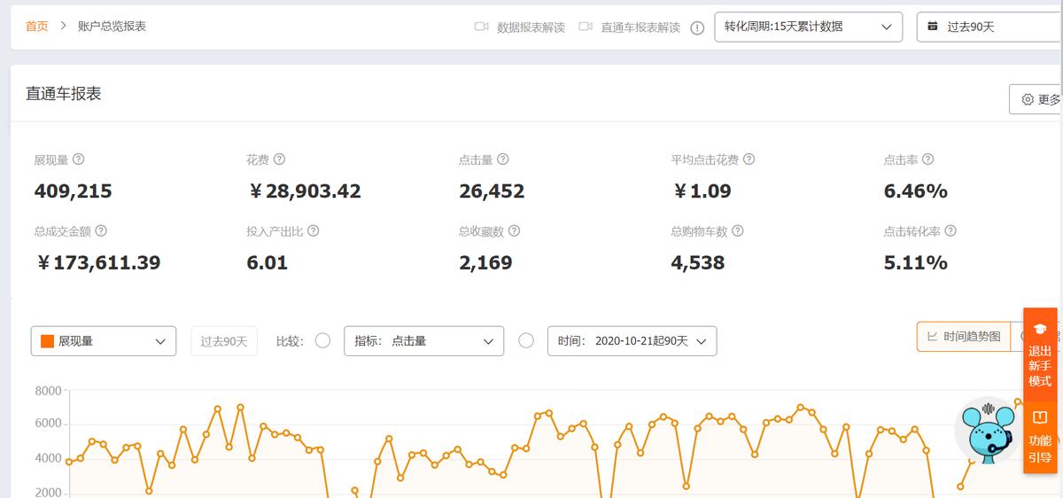Viewport: 1063px width, 498px height.
Task: Click the help icon next to 平均点击花费
Action: click(749, 160)
